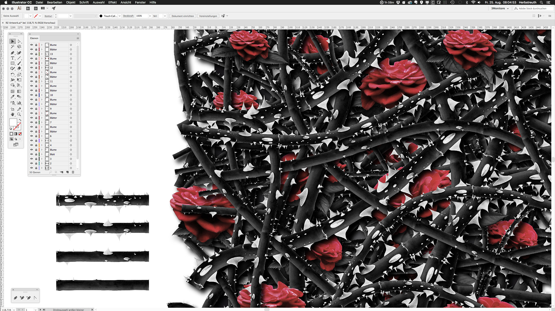Select the Direct Selection (white arrow) tool
This screenshot has width=555, height=311.
(x=19, y=41)
